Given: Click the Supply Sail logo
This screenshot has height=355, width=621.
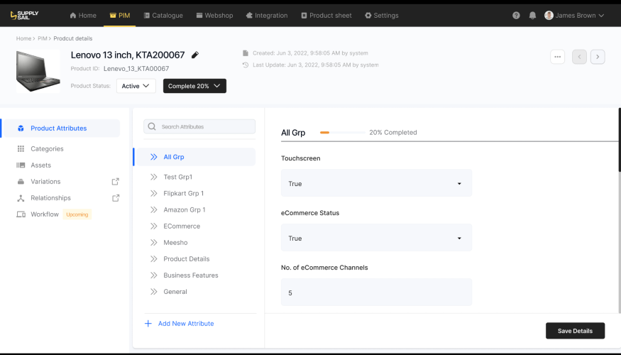Looking at the screenshot, I should [24, 16].
